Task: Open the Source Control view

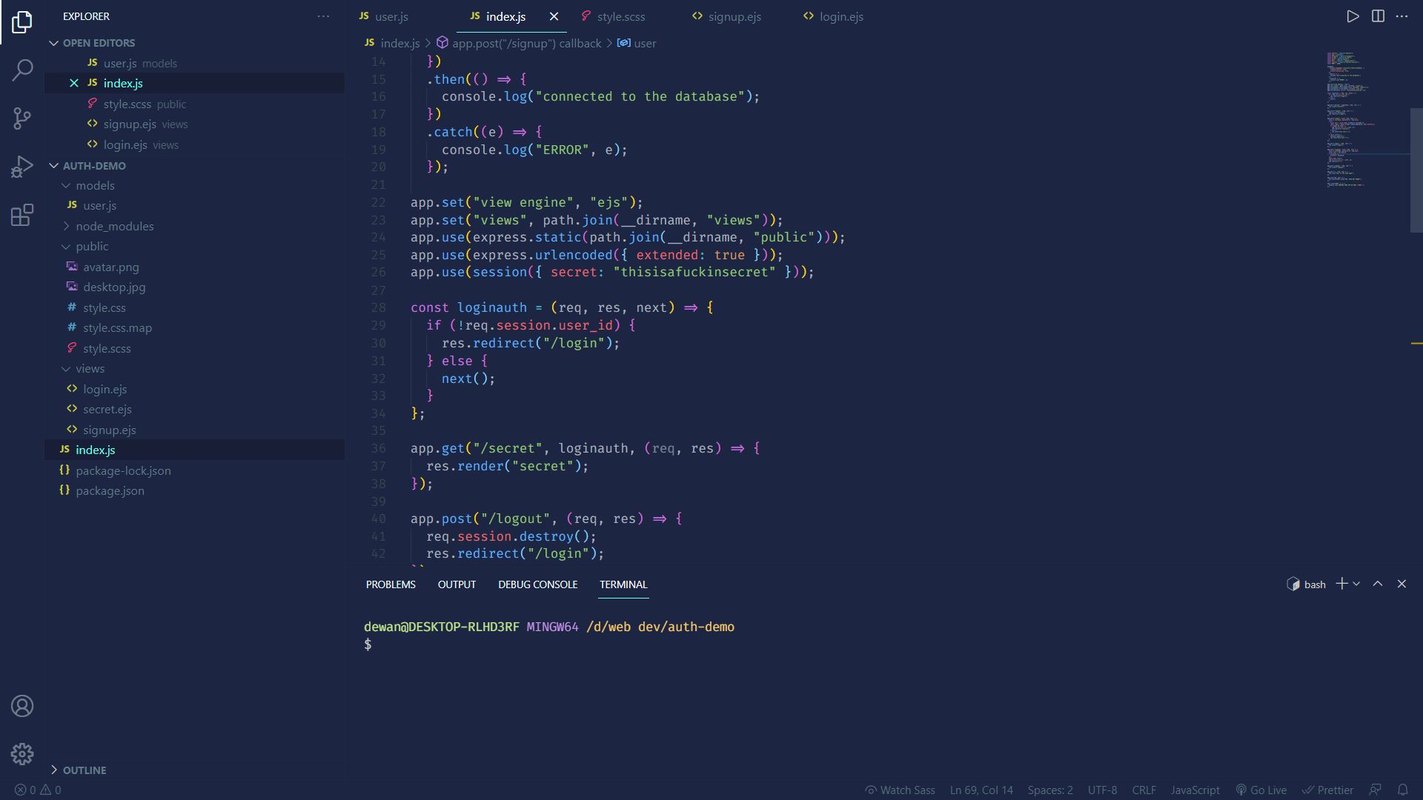Action: tap(22, 119)
